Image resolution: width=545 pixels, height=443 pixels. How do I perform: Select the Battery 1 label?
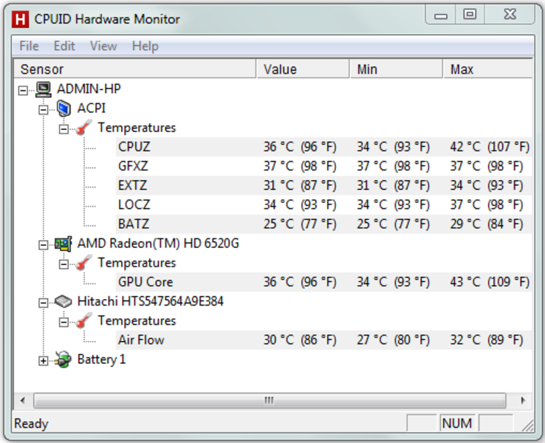point(101,360)
